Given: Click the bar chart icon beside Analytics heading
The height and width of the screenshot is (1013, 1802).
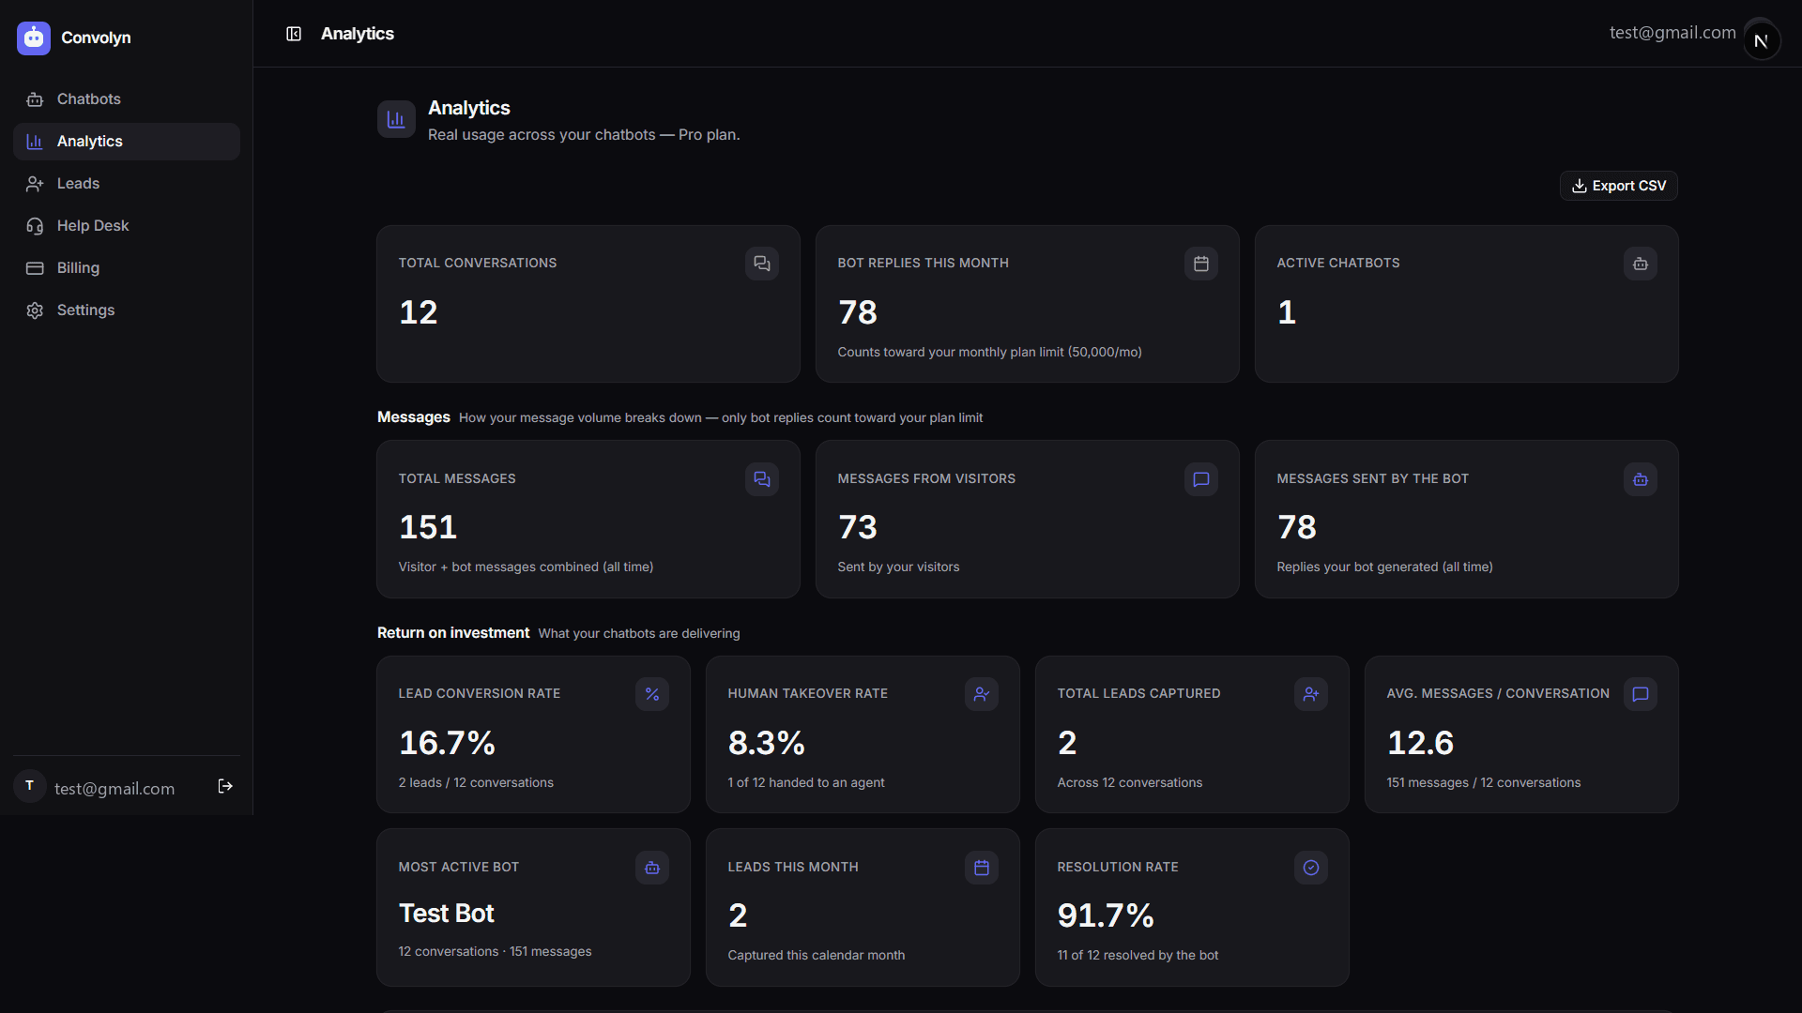Looking at the screenshot, I should point(396,119).
